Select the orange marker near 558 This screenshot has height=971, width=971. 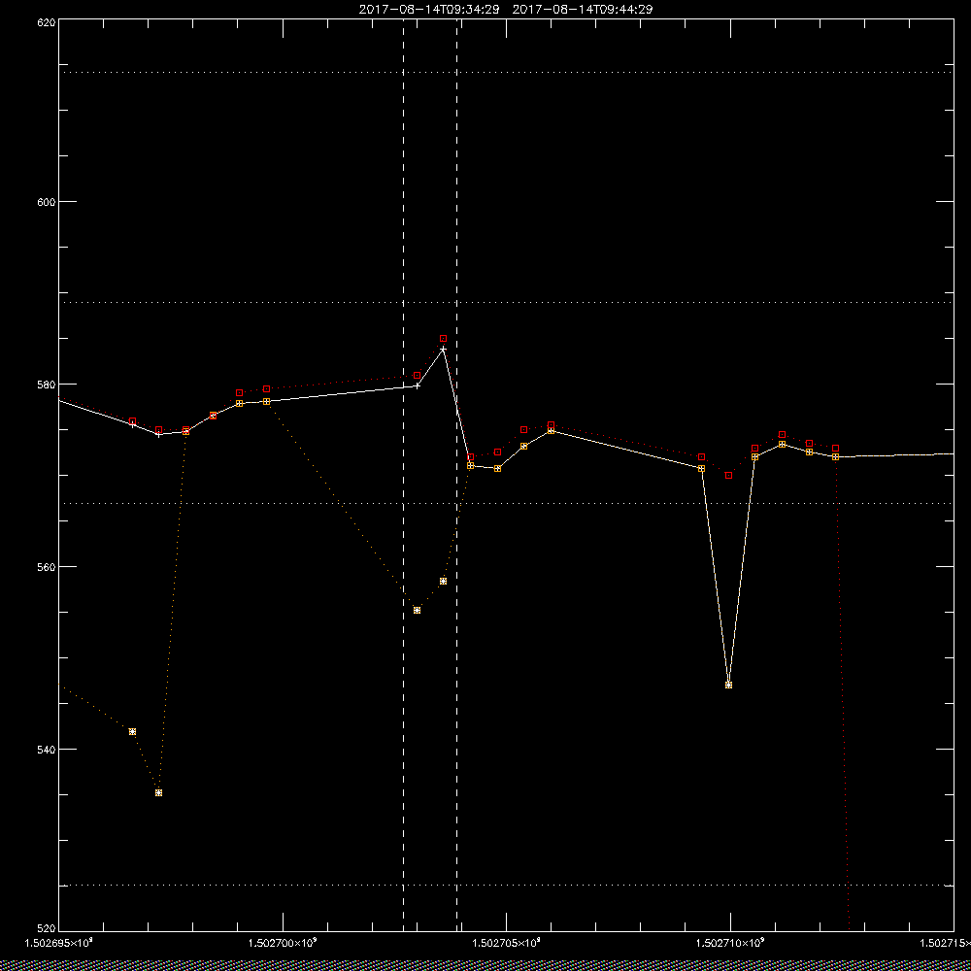pos(444,581)
